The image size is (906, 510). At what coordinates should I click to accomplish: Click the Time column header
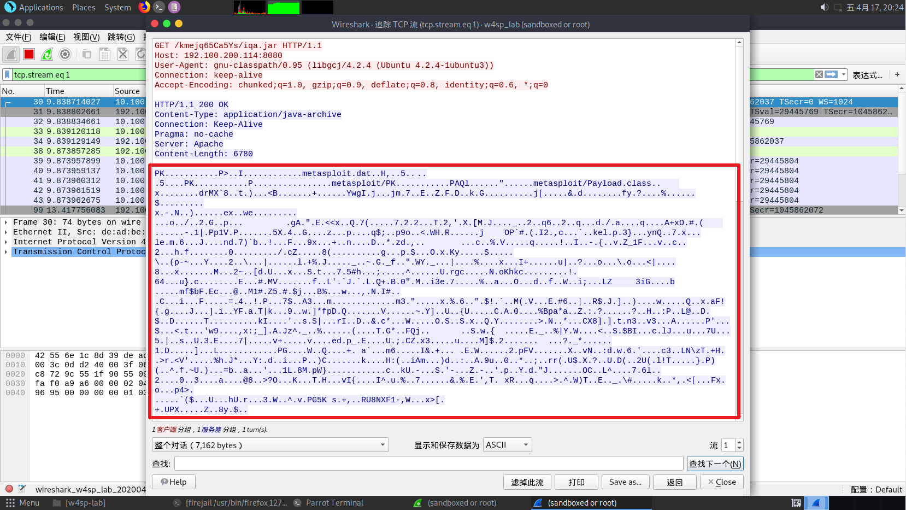click(x=78, y=91)
